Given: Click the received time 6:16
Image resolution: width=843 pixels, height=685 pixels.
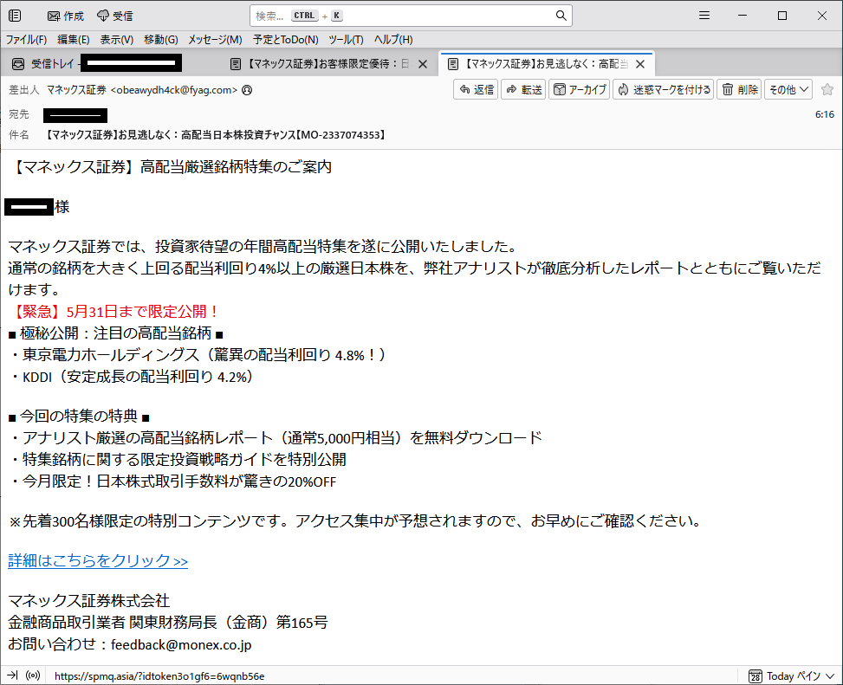Looking at the screenshot, I should coord(824,114).
